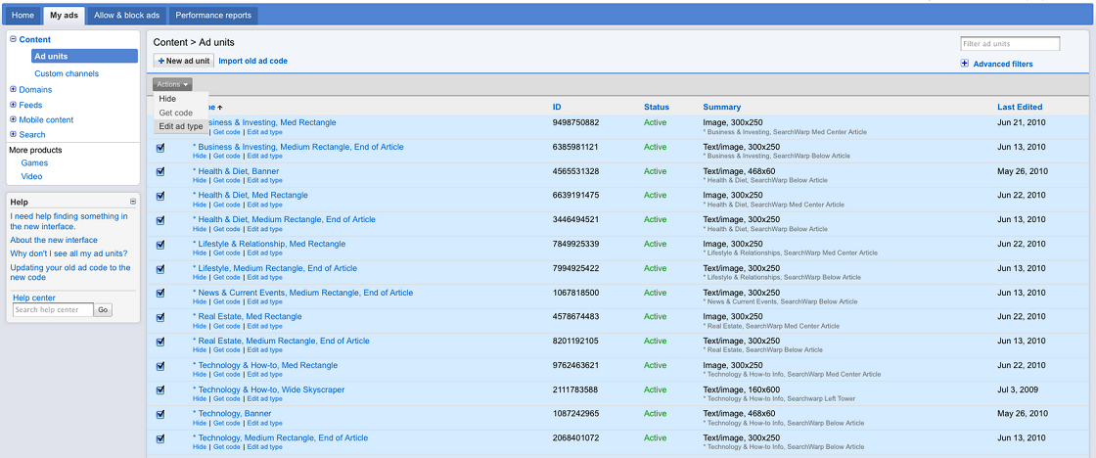Image resolution: width=1096 pixels, height=458 pixels.
Task: Sort by the Status column header
Action: tap(657, 107)
